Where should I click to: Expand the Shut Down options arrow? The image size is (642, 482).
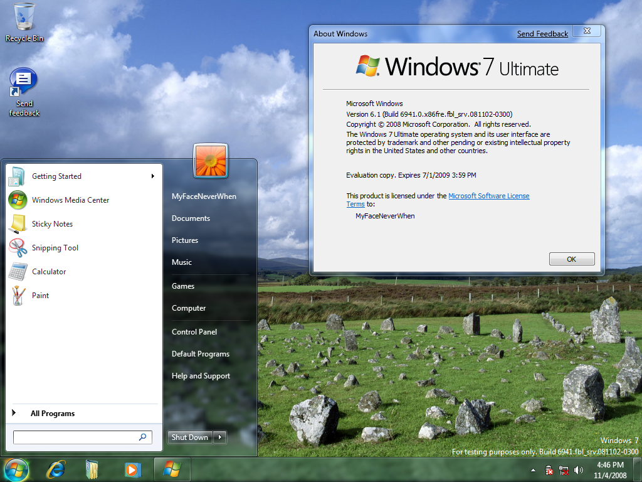point(220,437)
